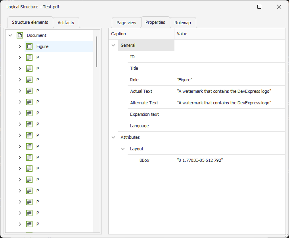
Task: Switch to the Artifacts tab
Action: pyautogui.click(x=66, y=23)
